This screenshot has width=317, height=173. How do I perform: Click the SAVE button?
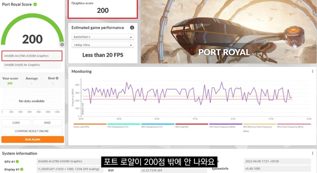coord(48,123)
